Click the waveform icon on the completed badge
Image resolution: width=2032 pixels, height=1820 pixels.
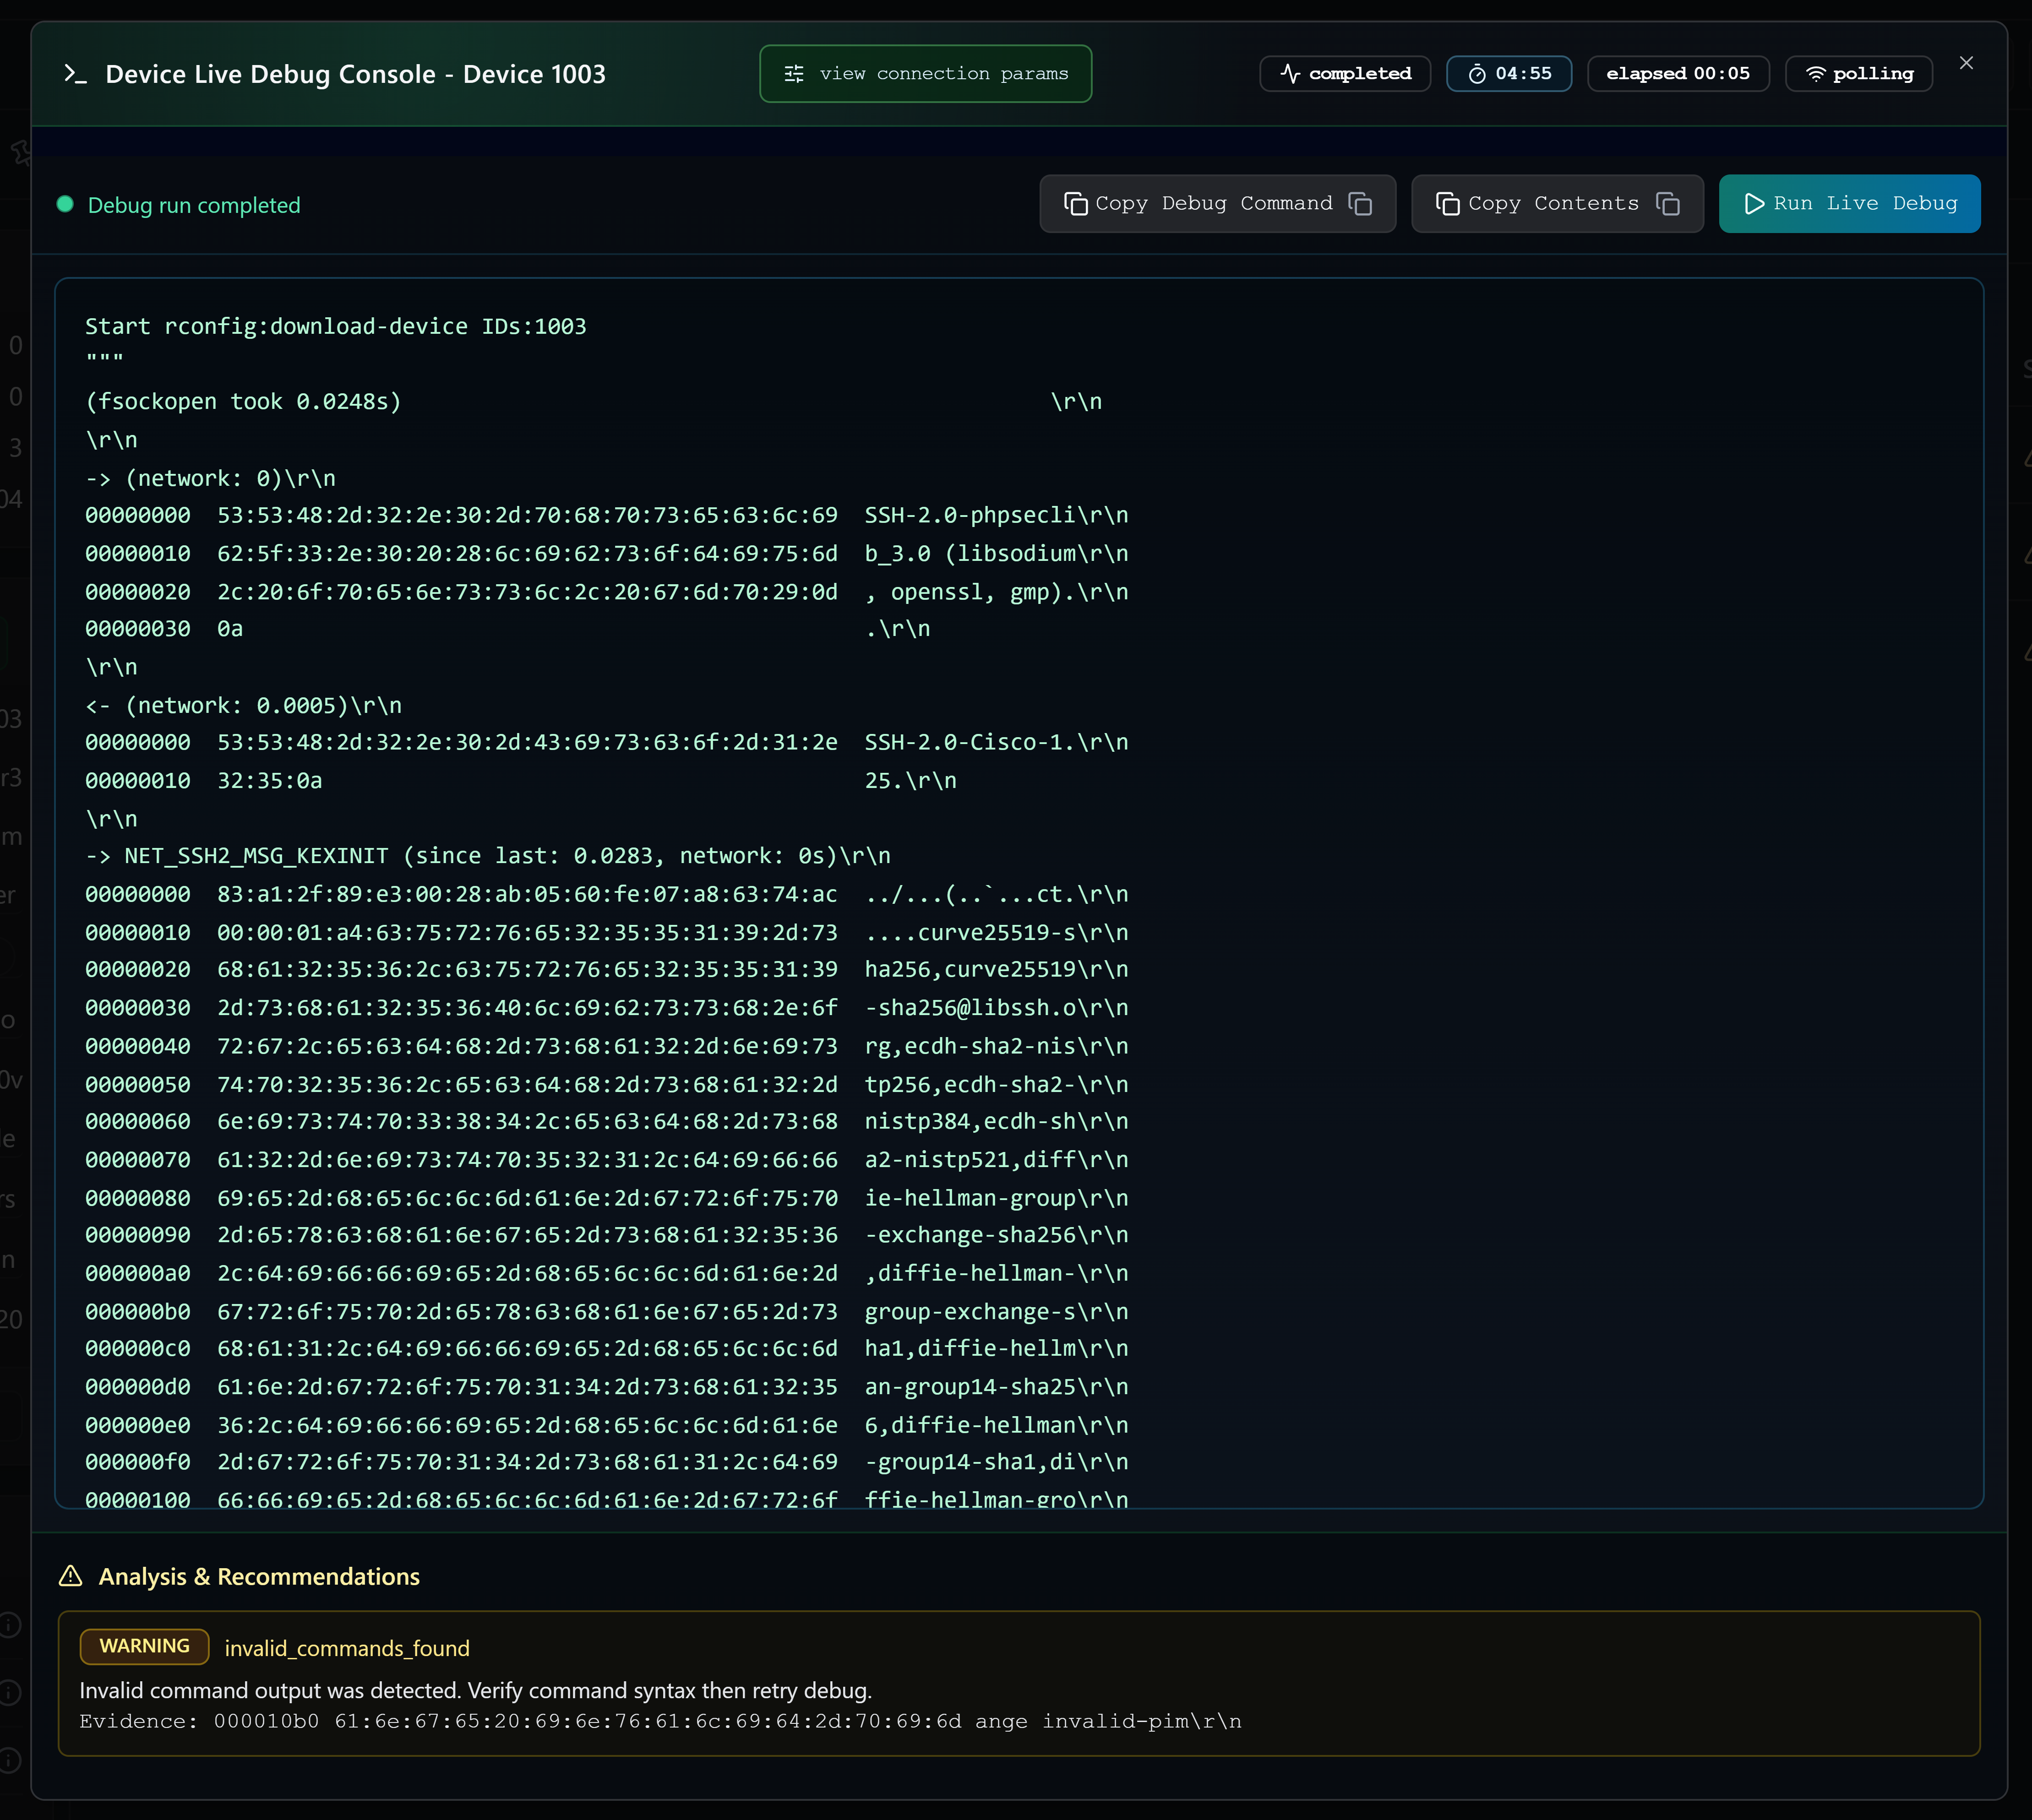pyautogui.click(x=1290, y=72)
